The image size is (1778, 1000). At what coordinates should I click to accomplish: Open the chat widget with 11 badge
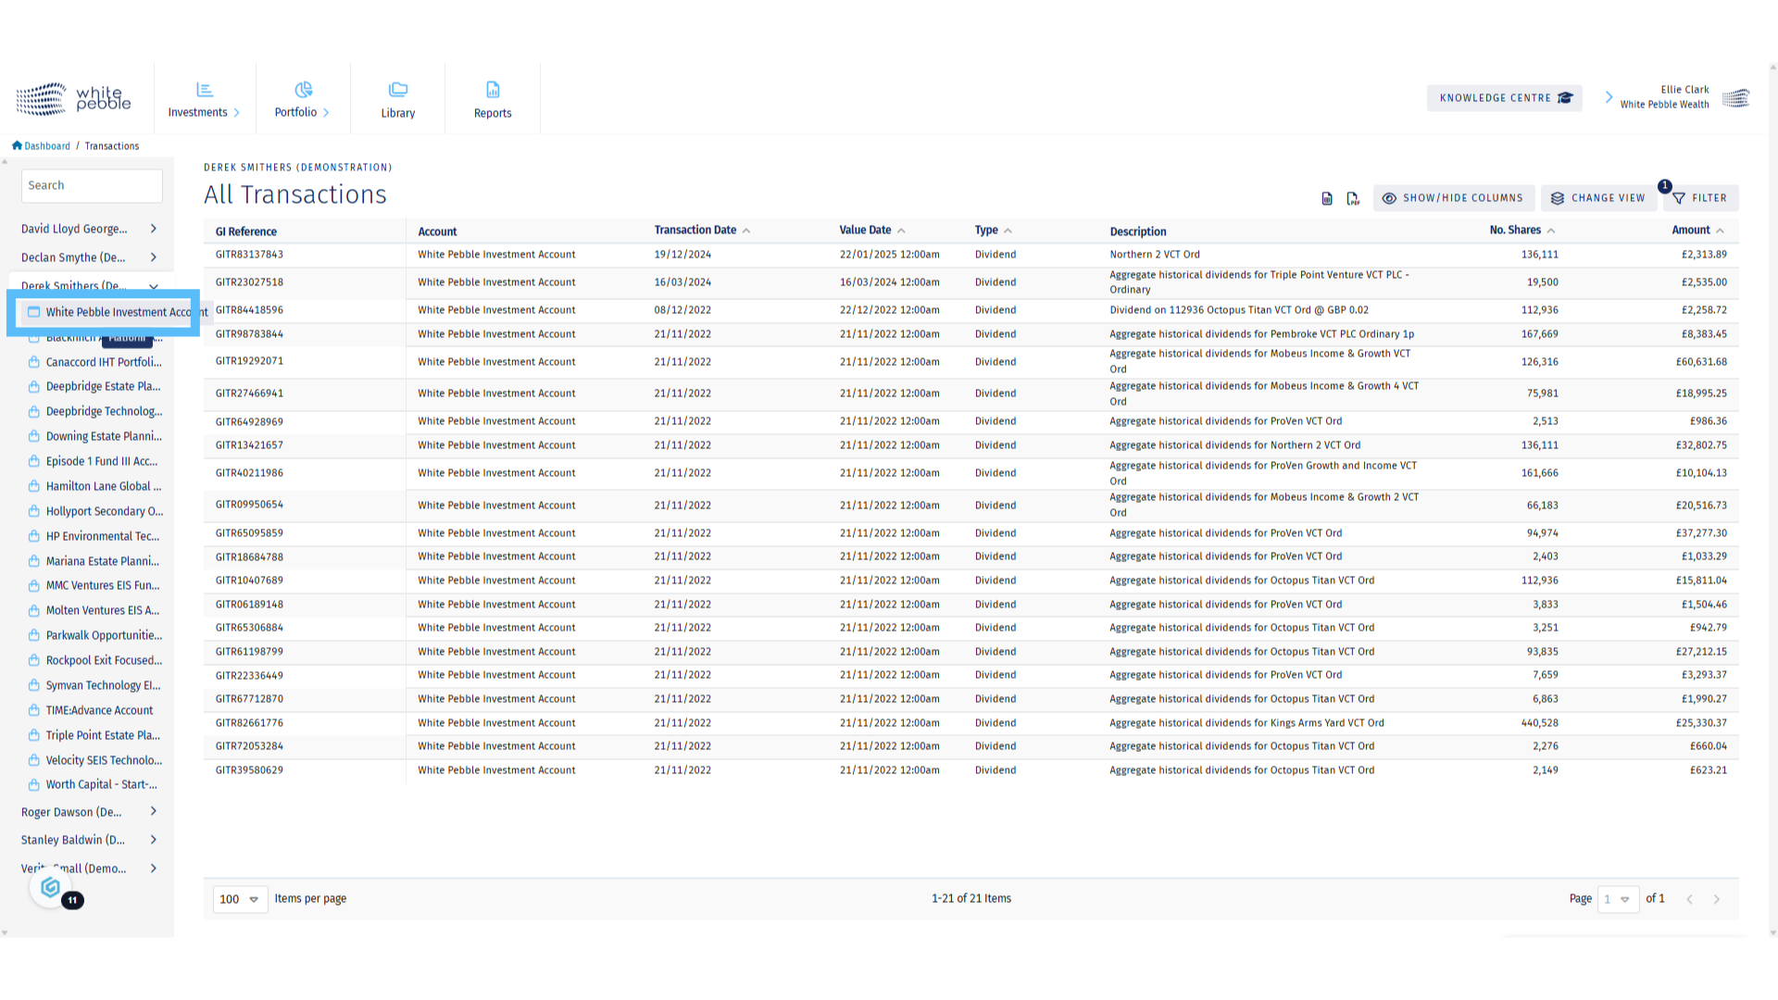point(51,888)
